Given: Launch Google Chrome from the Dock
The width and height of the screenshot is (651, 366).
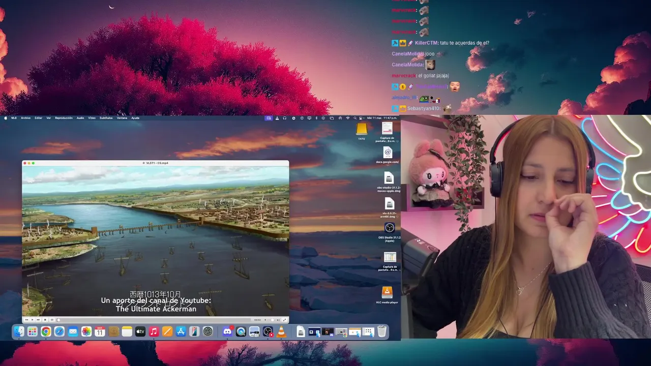Looking at the screenshot, I should coord(46,331).
